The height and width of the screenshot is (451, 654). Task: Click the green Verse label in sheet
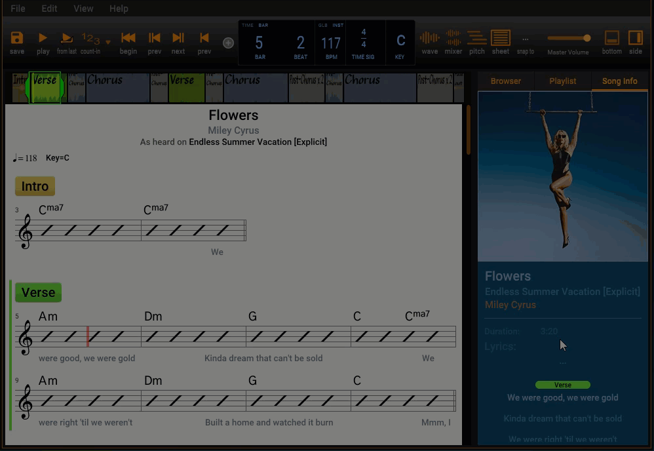(x=39, y=292)
